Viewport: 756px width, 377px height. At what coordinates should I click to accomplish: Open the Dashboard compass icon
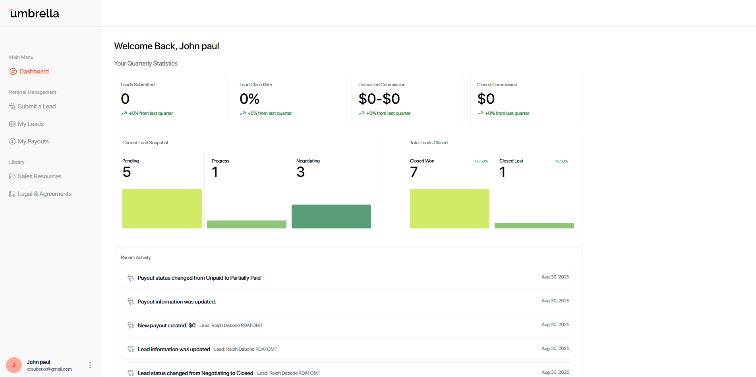[12, 72]
